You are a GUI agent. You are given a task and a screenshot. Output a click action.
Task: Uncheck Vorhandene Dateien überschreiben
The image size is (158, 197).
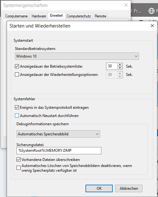pyautogui.click(x=18, y=160)
